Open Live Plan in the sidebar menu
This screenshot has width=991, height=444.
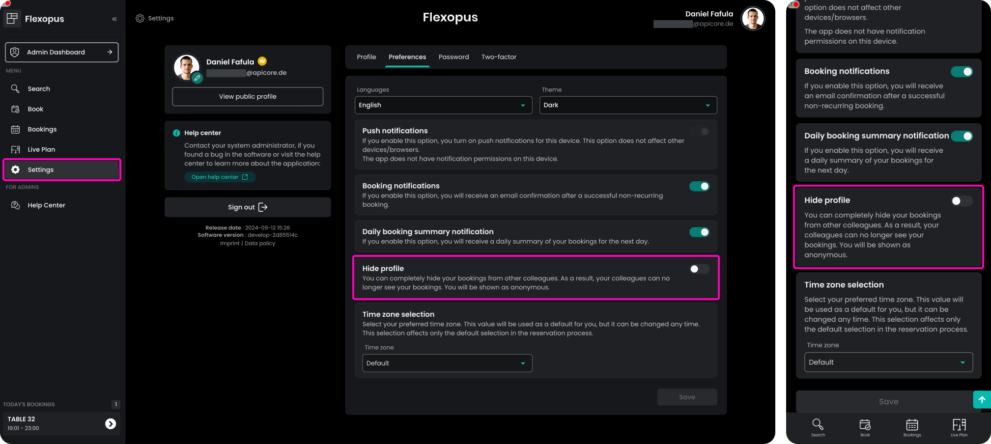pos(41,150)
